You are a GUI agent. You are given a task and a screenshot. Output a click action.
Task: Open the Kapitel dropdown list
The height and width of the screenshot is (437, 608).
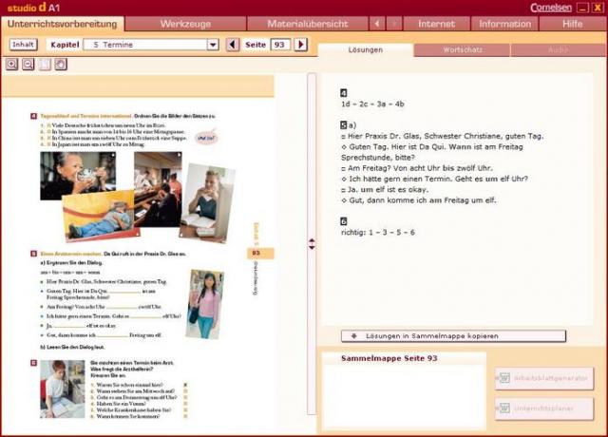[212, 45]
